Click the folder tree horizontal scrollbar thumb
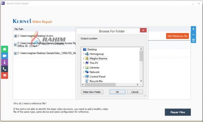 100,84
